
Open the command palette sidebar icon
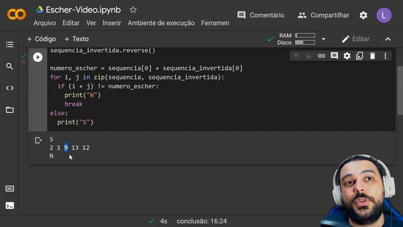pyautogui.click(x=10, y=189)
